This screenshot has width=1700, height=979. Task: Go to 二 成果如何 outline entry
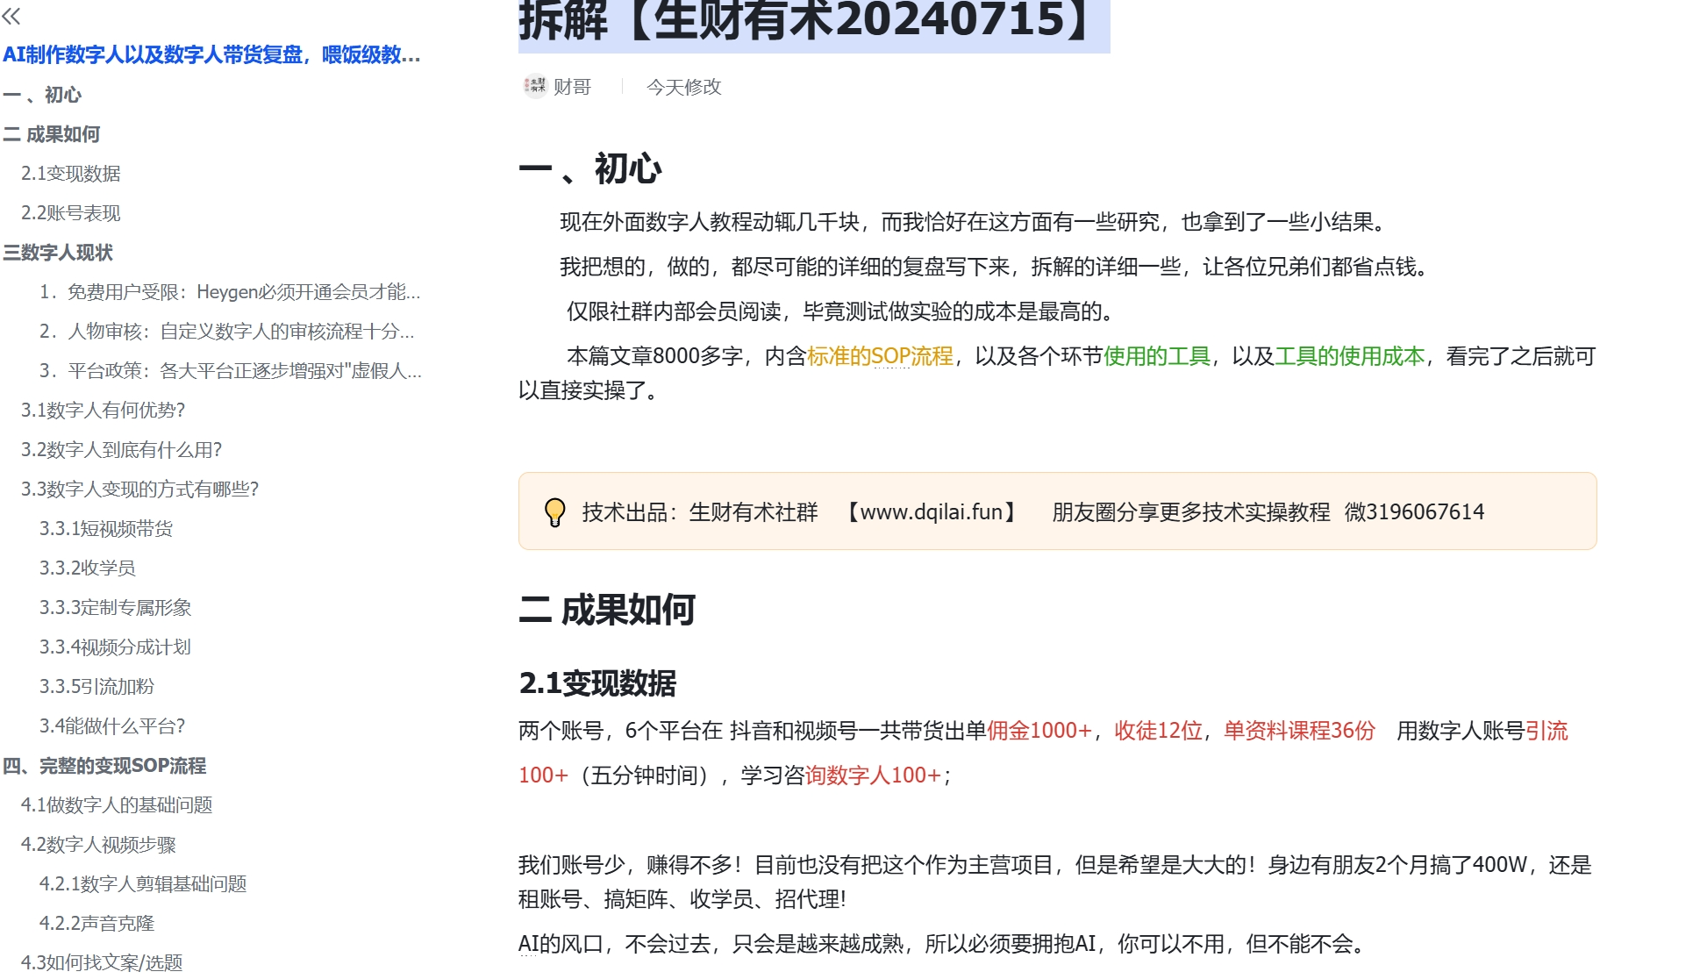(52, 134)
